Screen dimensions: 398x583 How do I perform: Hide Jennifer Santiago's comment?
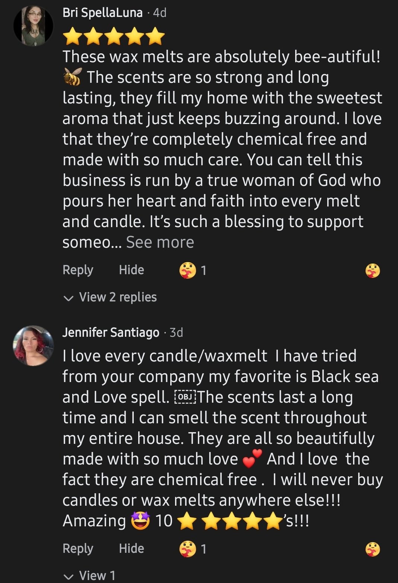click(x=131, y=548)
